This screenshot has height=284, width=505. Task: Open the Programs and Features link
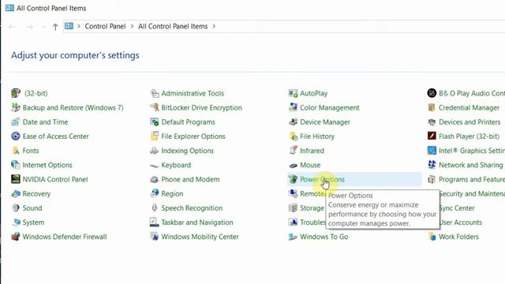click(x=472, y=179)
